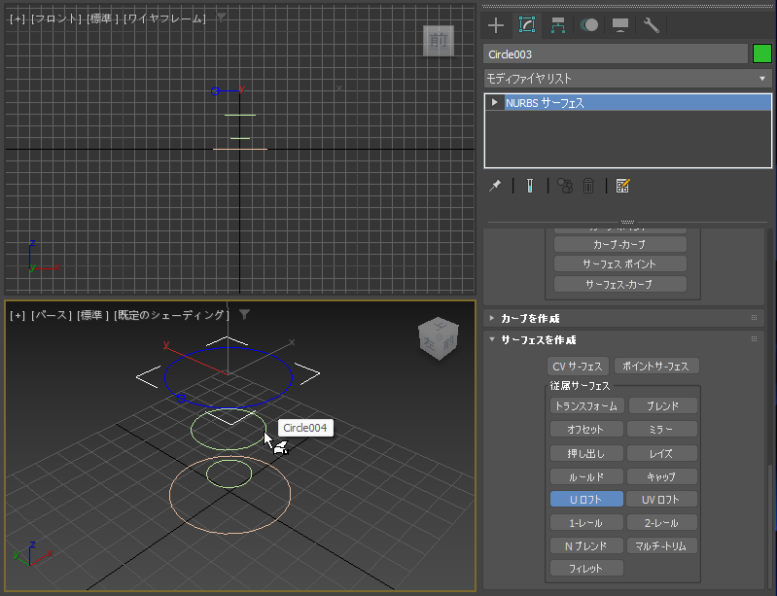This screenshot has width=777, height=596.
Task: Switch to the Modify panel tab
Action: point(527,24)
